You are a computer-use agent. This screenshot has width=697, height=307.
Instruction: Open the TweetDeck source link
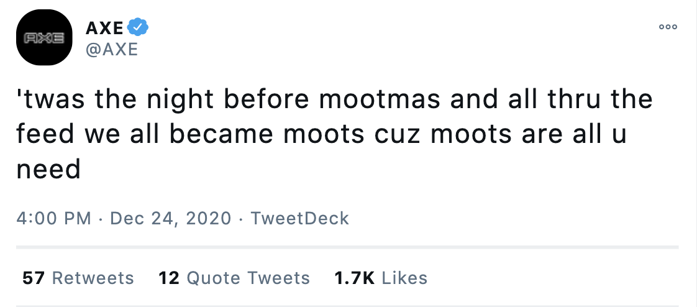299,219
